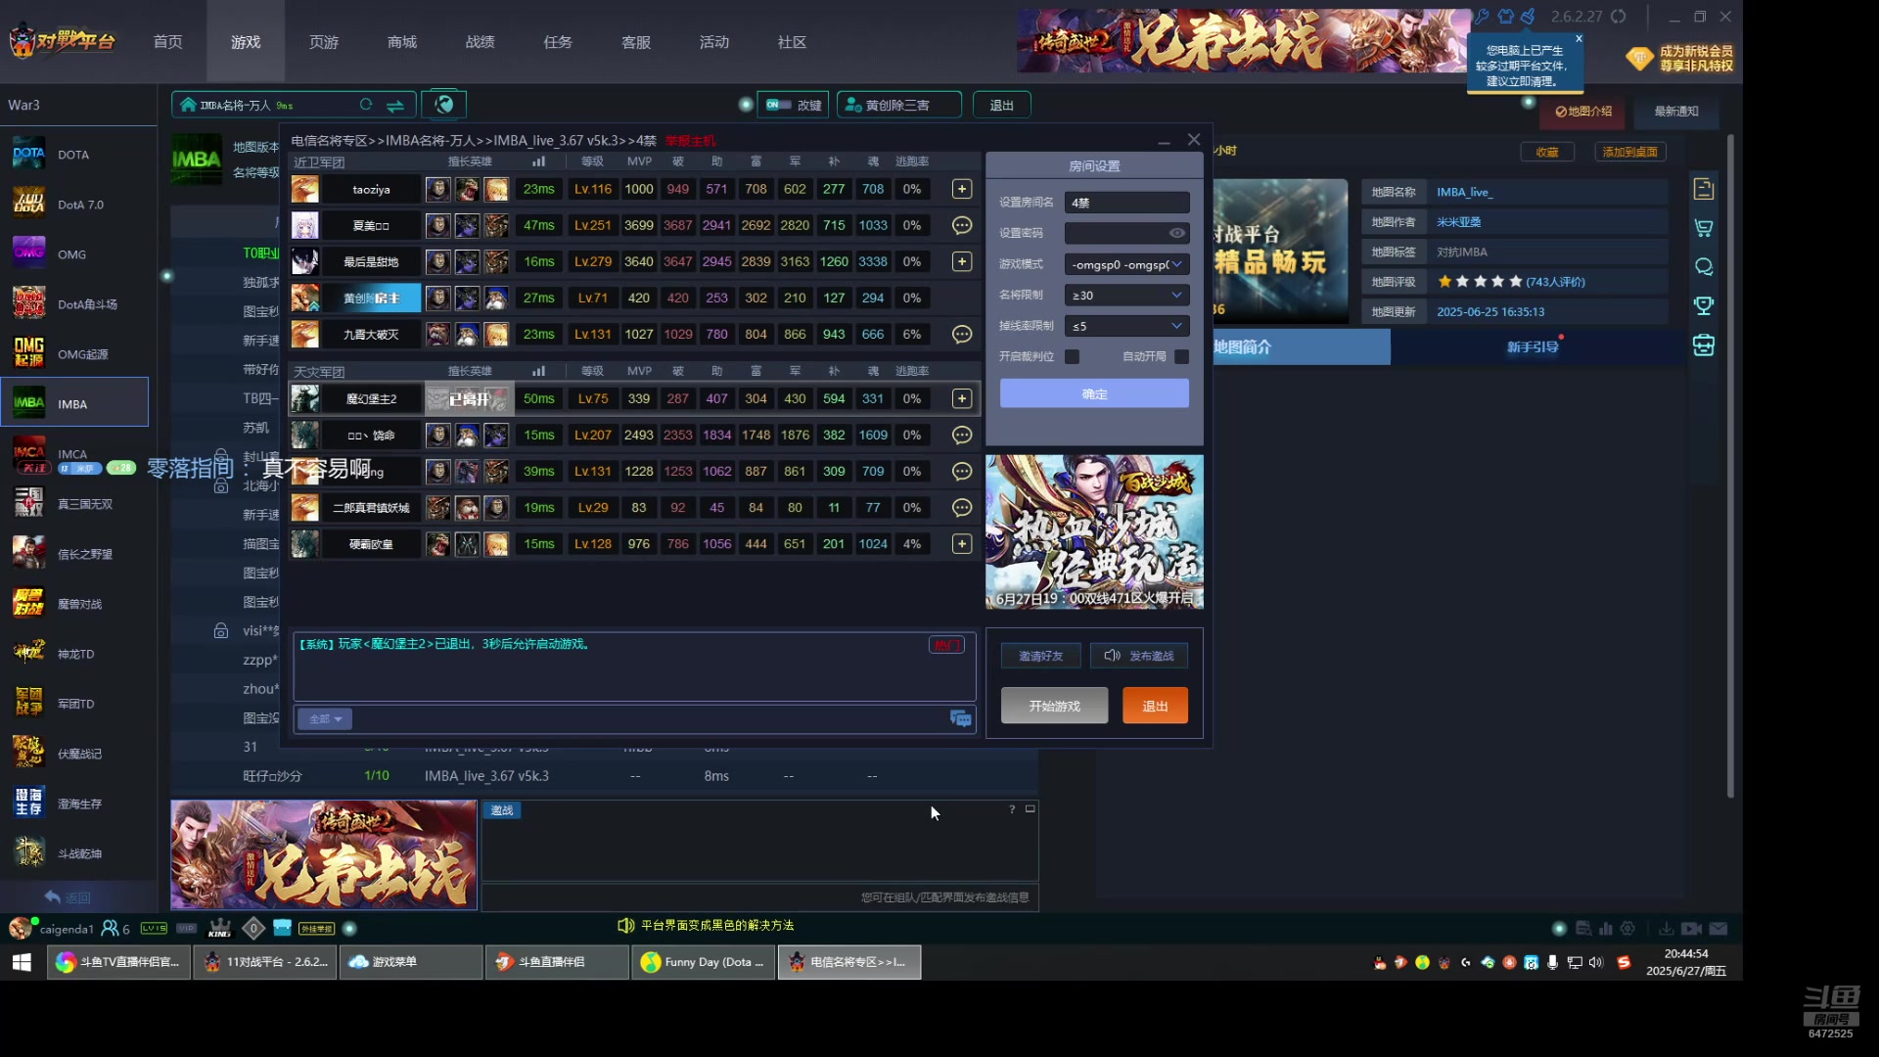Switch to 页游 tab
Screen dimensions: 1879x1057
[x=324, y=42]
